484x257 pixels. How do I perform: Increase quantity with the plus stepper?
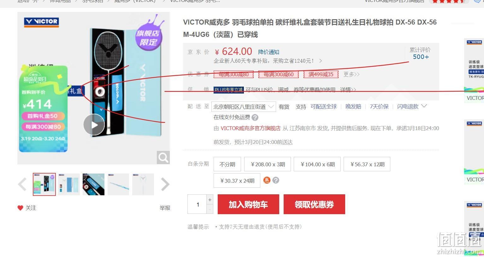(210, 200)
